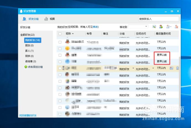Open the 移动到 combo box
The width and height of the screenshot is (191, 128).
pyautogui.click(x=138, y=27)
